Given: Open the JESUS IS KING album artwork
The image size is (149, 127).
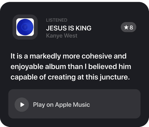Looking at the screenshot, I should point(25,27).
